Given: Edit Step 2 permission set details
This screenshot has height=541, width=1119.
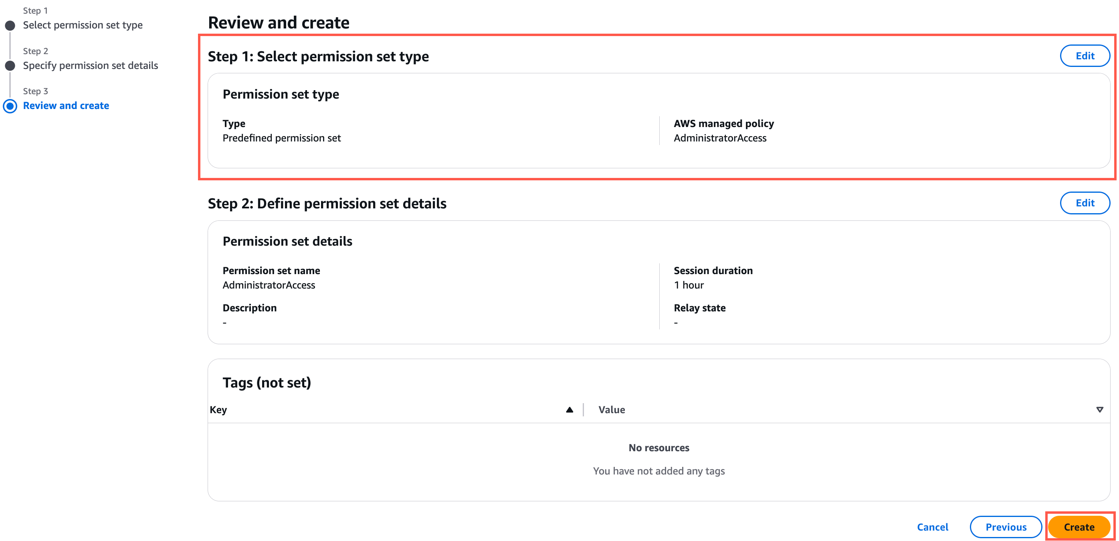Looking at the screenshot, I should coord(1085,203).
